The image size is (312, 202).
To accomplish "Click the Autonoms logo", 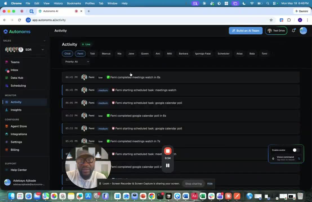I will tap(17, 32).
